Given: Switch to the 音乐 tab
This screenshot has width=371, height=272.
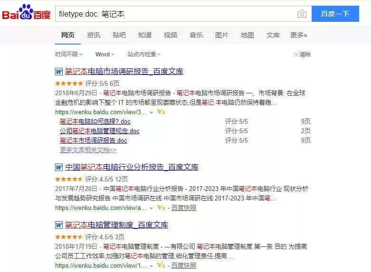Looking at the screenshot, I should (196, 35).
